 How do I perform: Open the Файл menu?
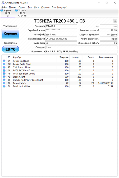(4, 7)
